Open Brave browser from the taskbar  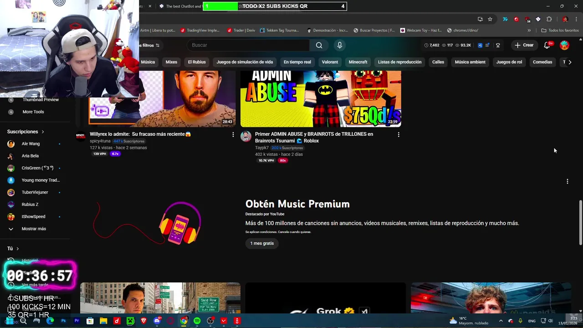[x=144, y=321]
